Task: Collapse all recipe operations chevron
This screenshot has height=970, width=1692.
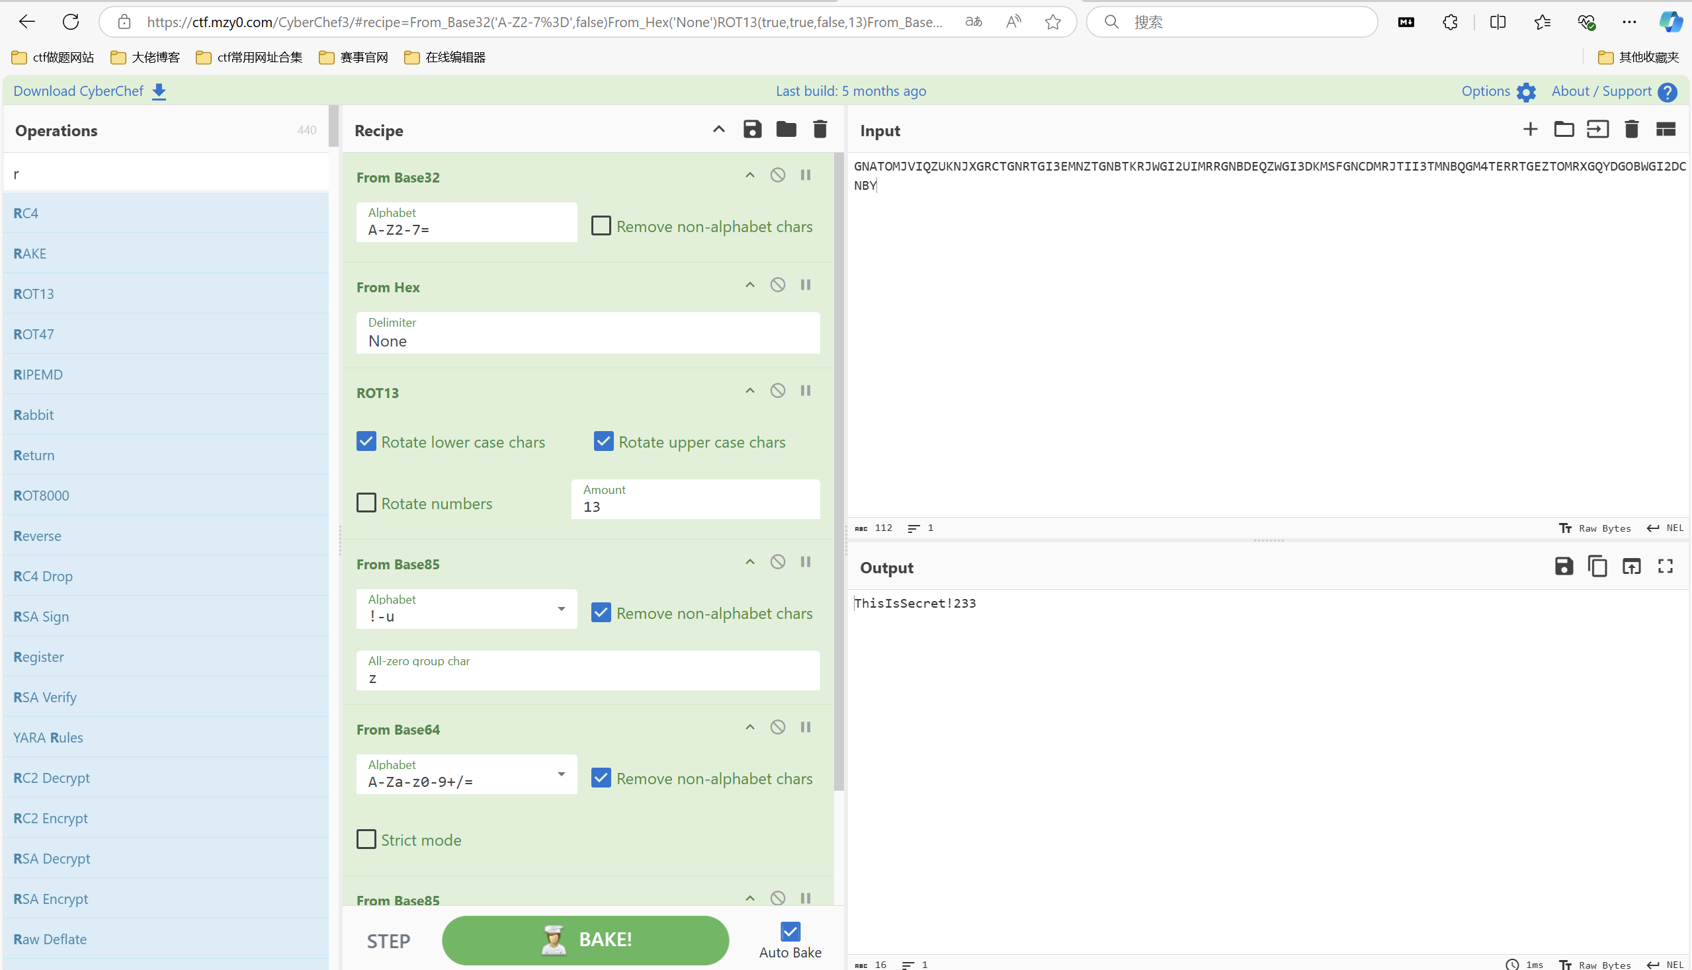Action: click(718, 129)
